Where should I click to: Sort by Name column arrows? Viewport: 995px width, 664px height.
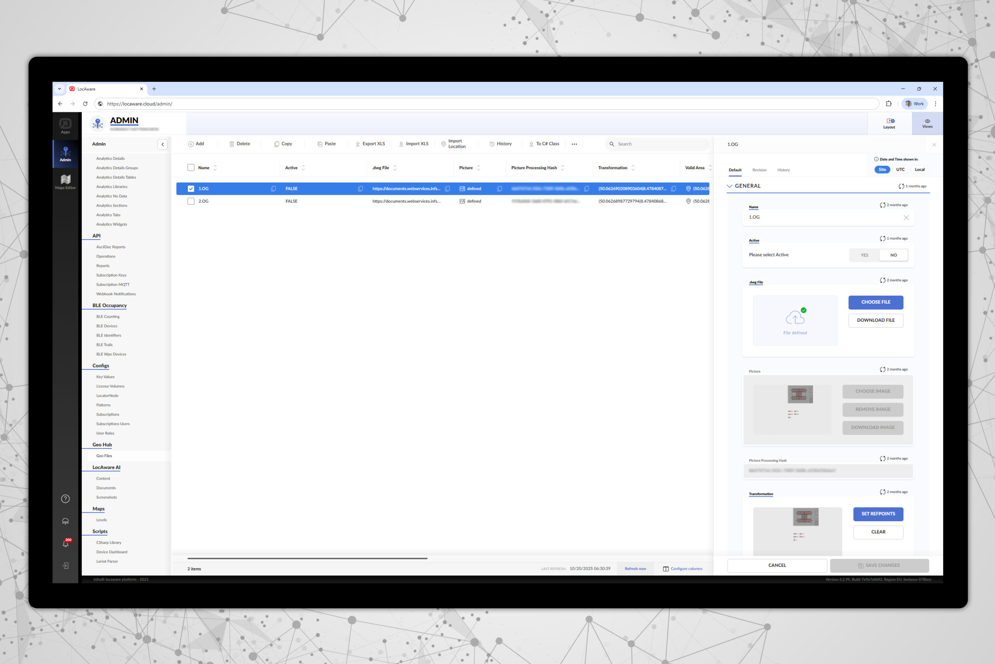tap(215, 168)
